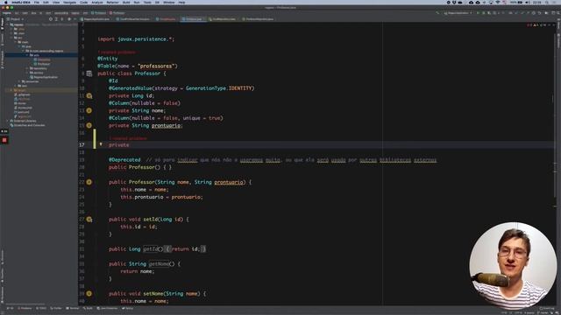The image size is (561, 315).
Task: Expand the resources folder in project tree
Action: [x=20, y=81]
